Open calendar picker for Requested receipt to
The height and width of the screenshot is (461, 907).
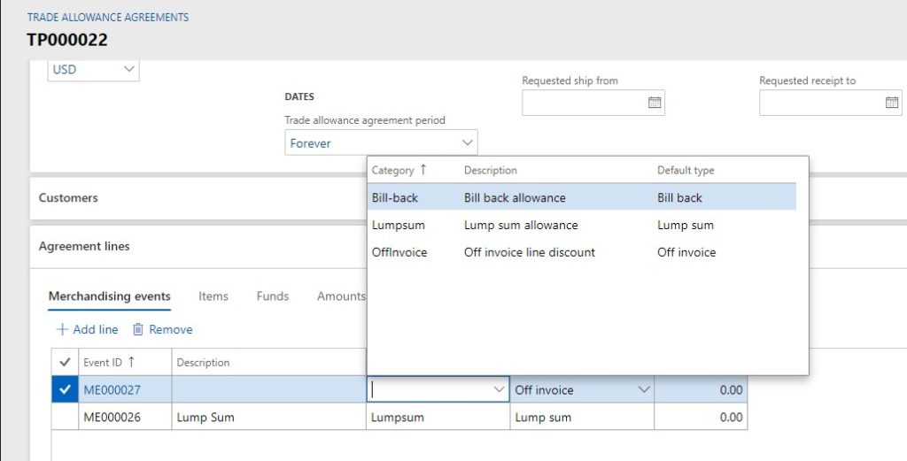tap(892, 103)
